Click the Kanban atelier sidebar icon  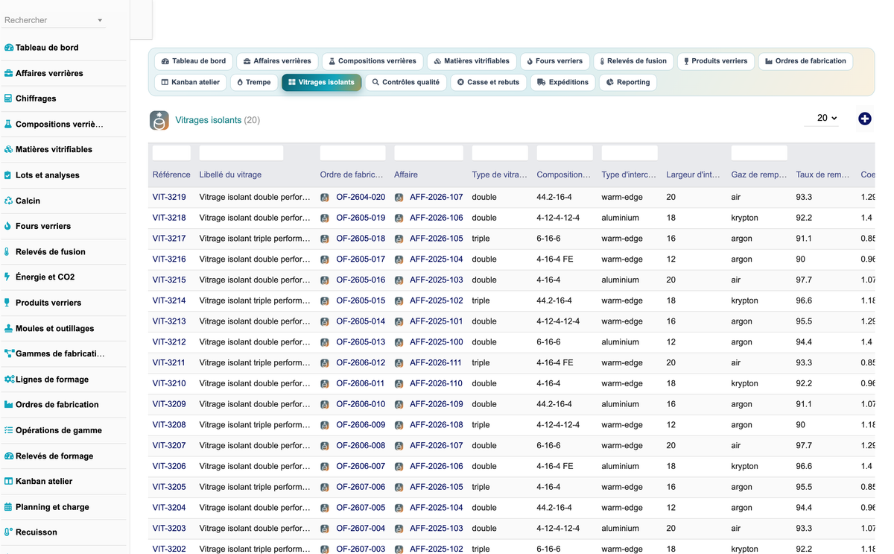[9, 481]
